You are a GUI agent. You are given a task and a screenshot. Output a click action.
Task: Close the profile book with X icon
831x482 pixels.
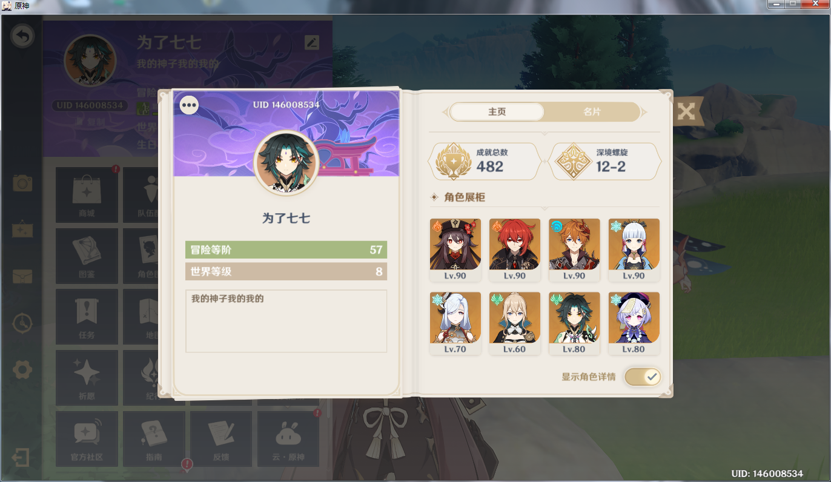[x=686, y=111]
